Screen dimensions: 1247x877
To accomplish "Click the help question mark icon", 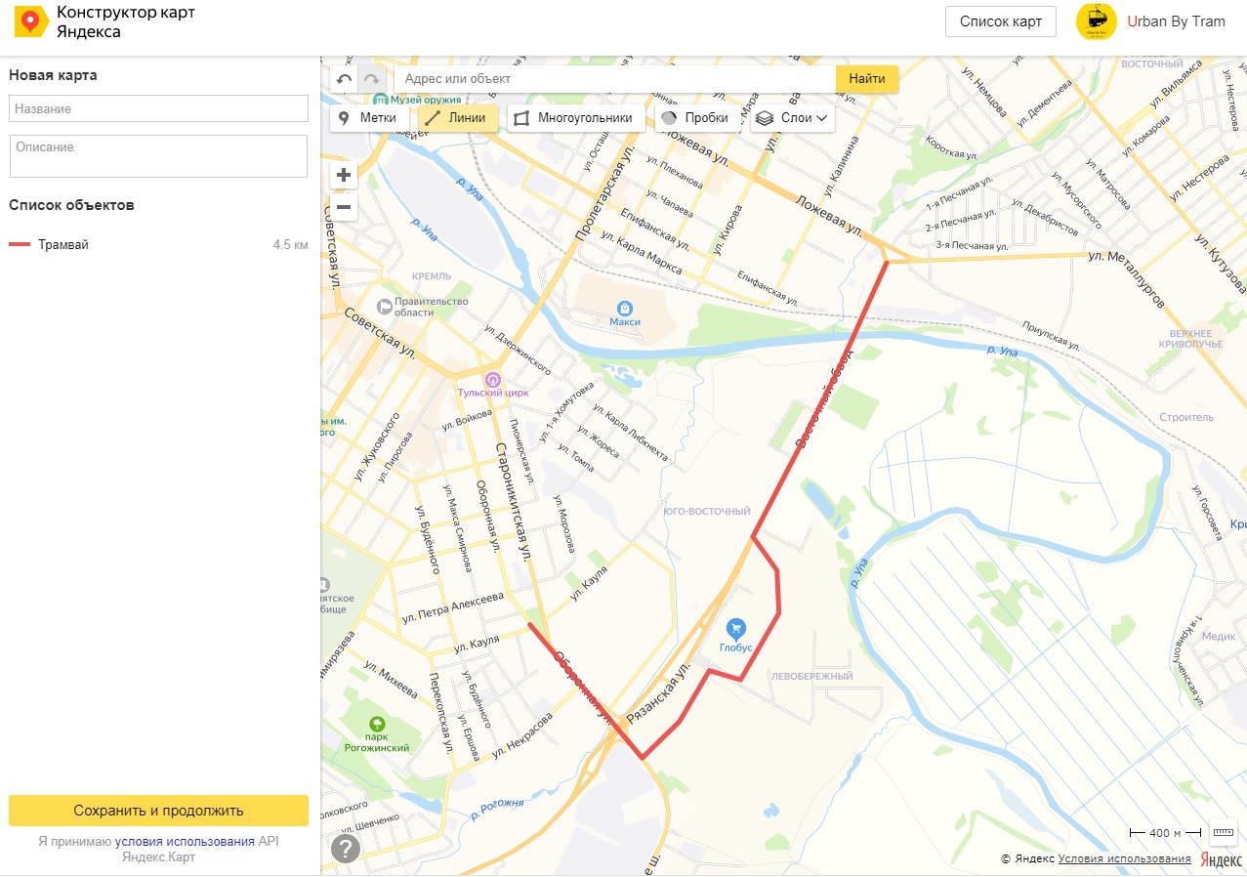I will coord(346,849).
